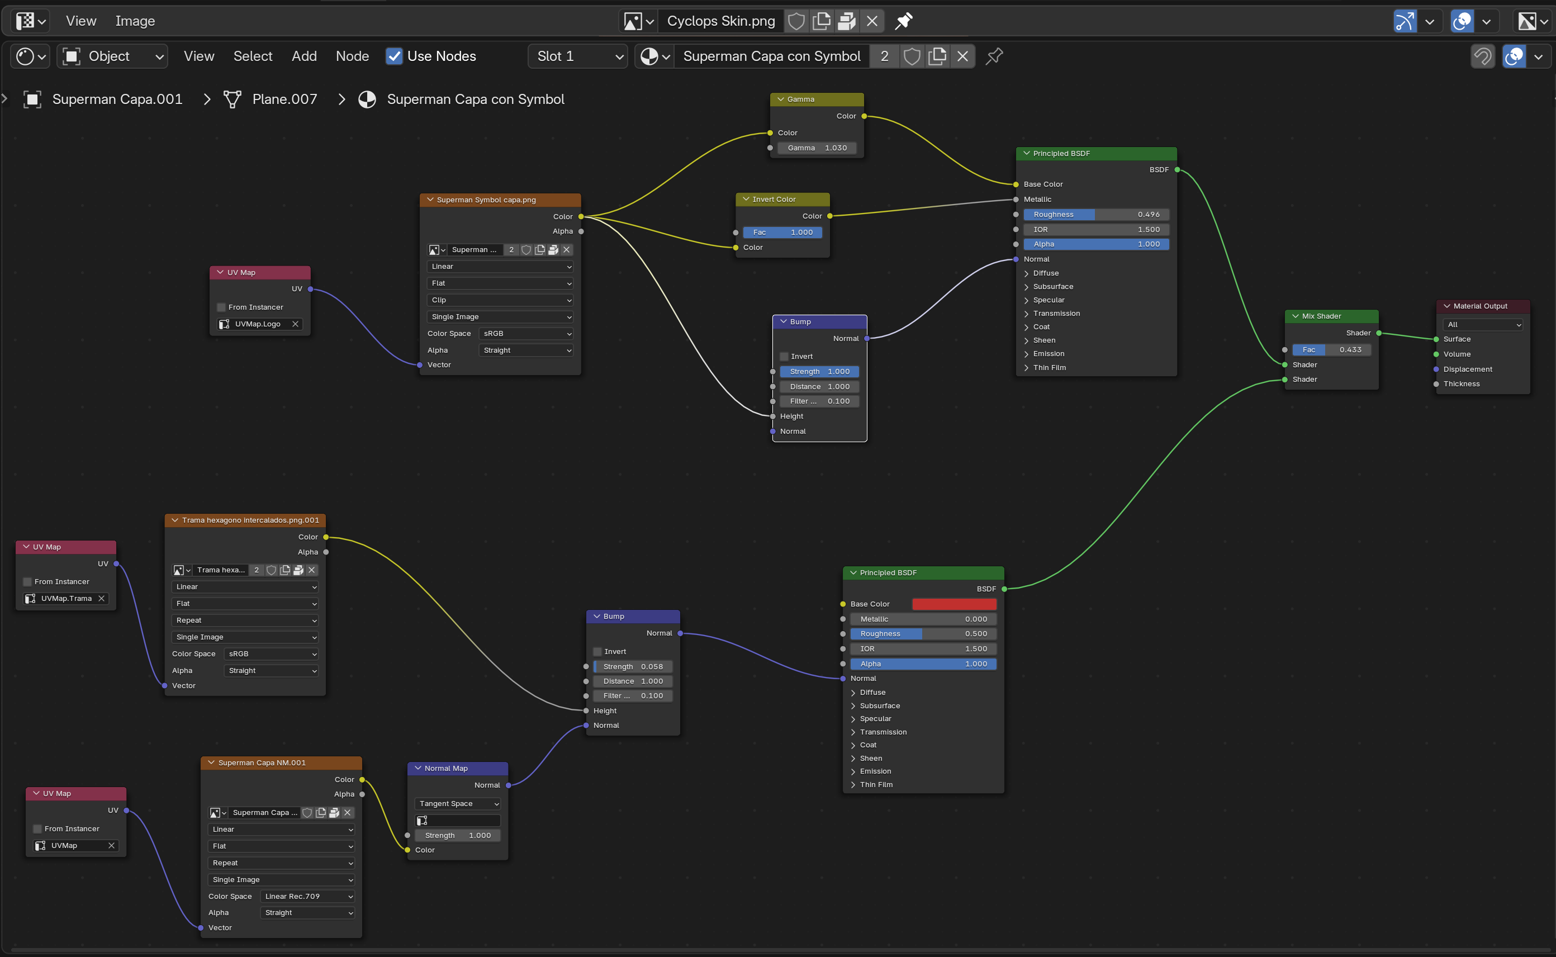Check From Instancer on the UVMap.Trama node
This screenshot has width=1556, height=957.
pos(27,582)
